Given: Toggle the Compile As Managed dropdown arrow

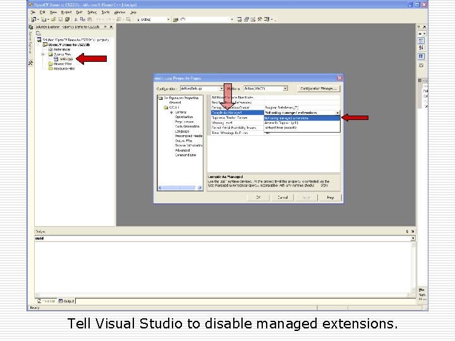Looking at the screenshot, I should point(337,112).
